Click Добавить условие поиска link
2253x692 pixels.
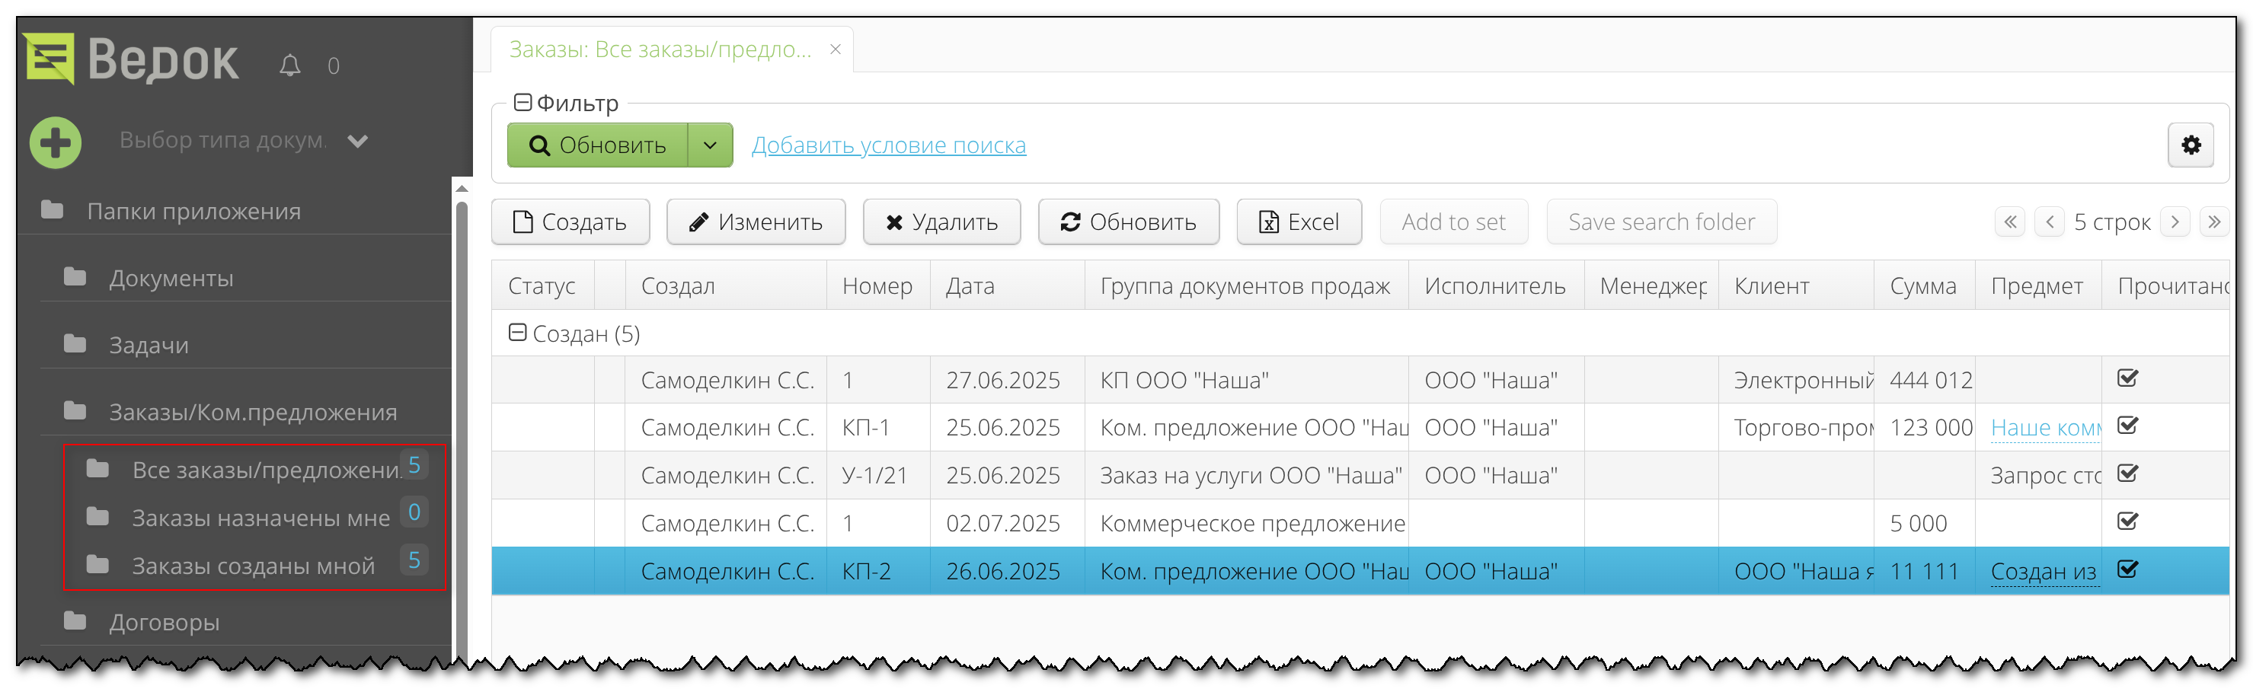coord(889,145)
